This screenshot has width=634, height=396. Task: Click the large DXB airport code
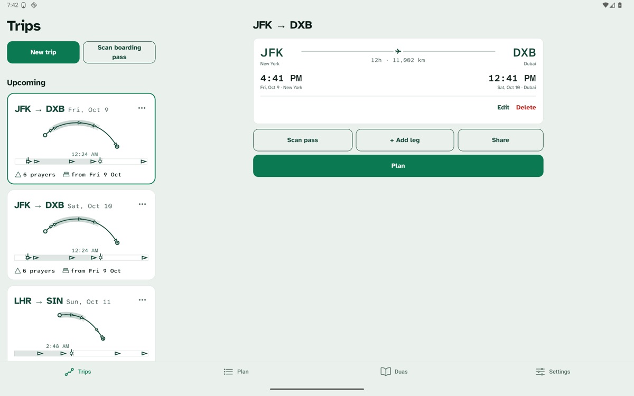coord(524,53)
